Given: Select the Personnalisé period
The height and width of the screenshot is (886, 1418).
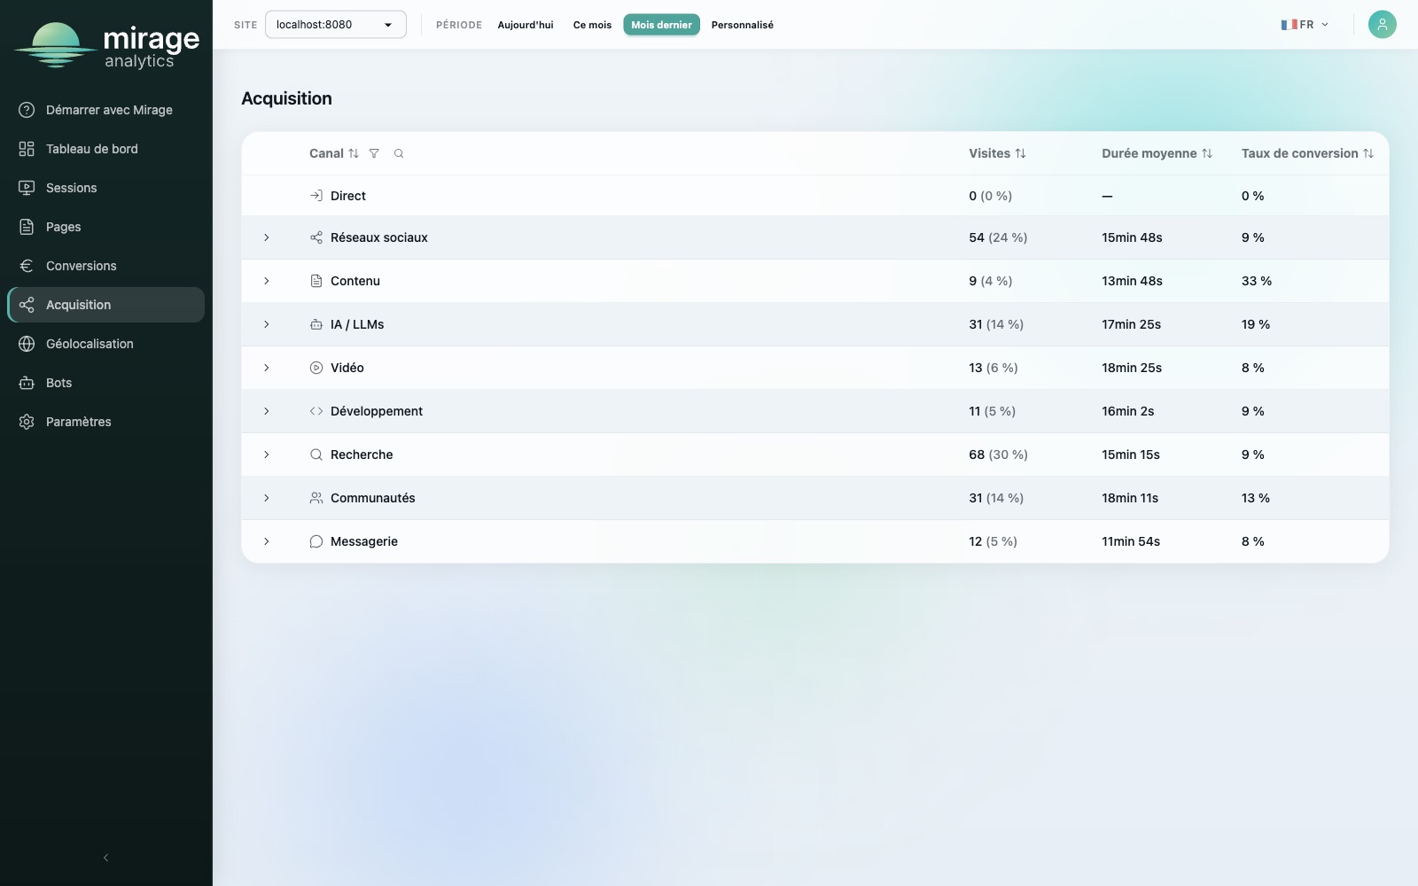Looking at the screenshot, I should pos(743,25).
